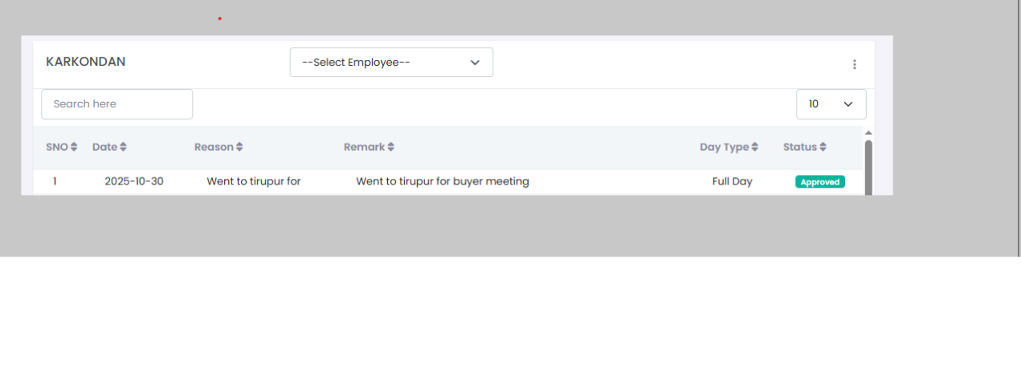The height and width of the screenshot is (369, 1021).
Task: Click the Status column sort icon
Action: (x=823, y=148)
